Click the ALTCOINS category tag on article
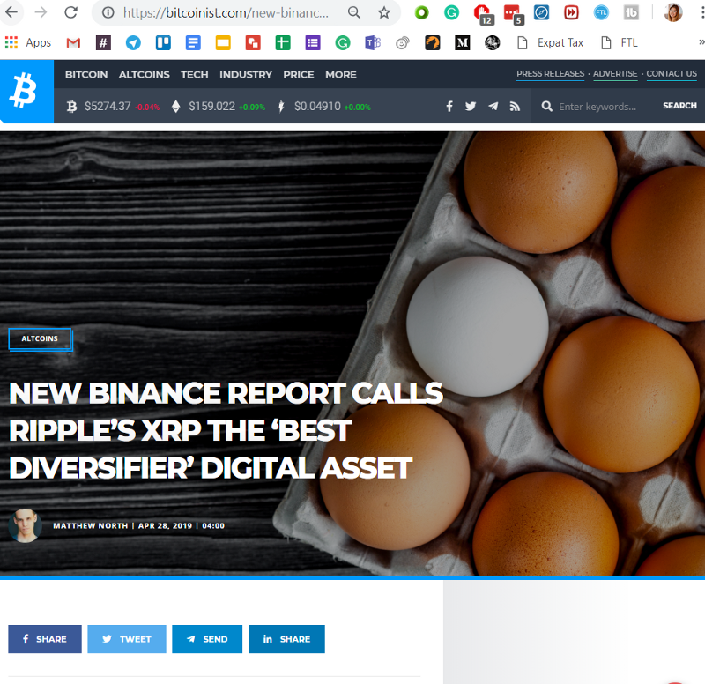Viewport: 705px width, 684px height. point(40,339)
